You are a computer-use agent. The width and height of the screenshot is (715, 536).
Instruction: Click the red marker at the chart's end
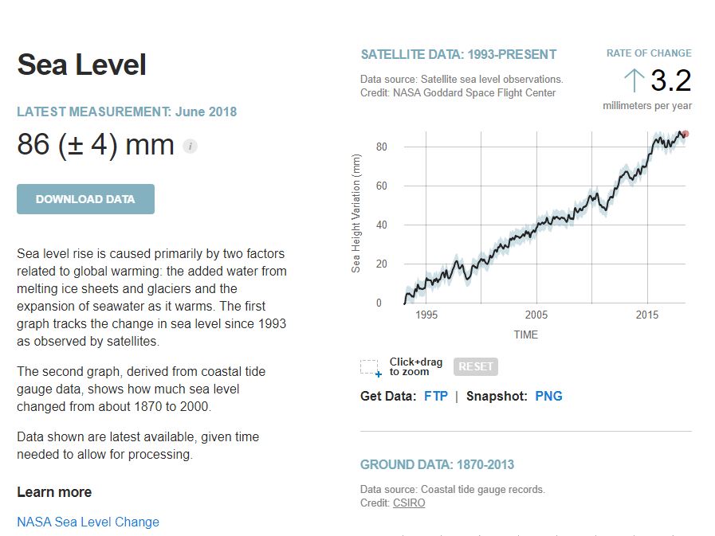(x=684, y=135)
